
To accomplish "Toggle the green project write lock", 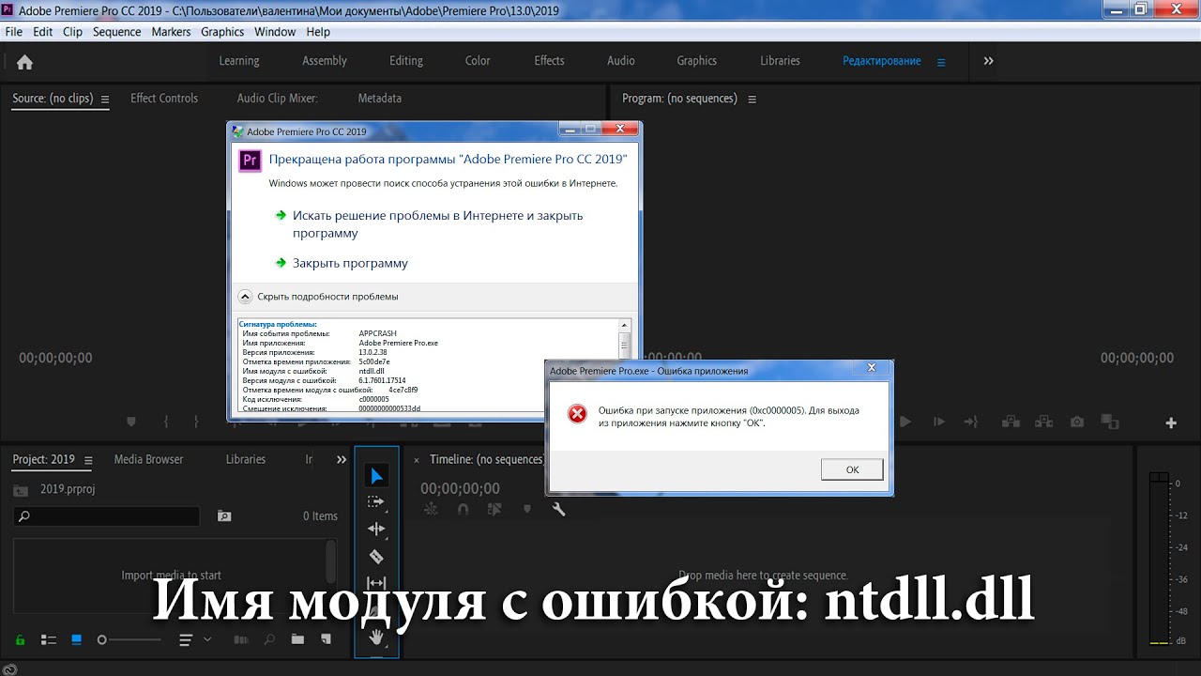I will pos(20,639).
